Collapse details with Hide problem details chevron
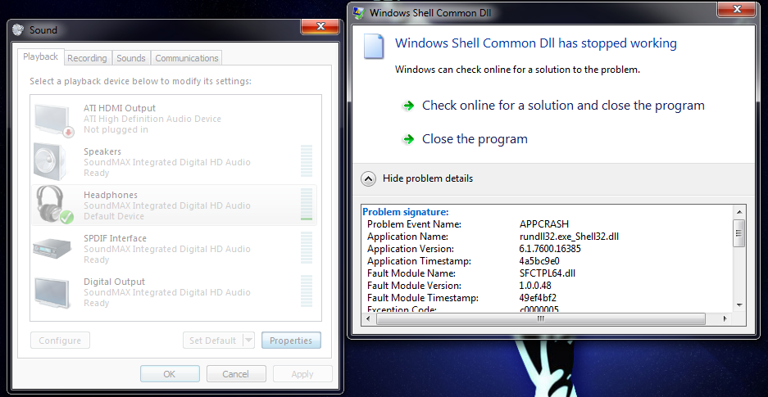 point(368,178)
